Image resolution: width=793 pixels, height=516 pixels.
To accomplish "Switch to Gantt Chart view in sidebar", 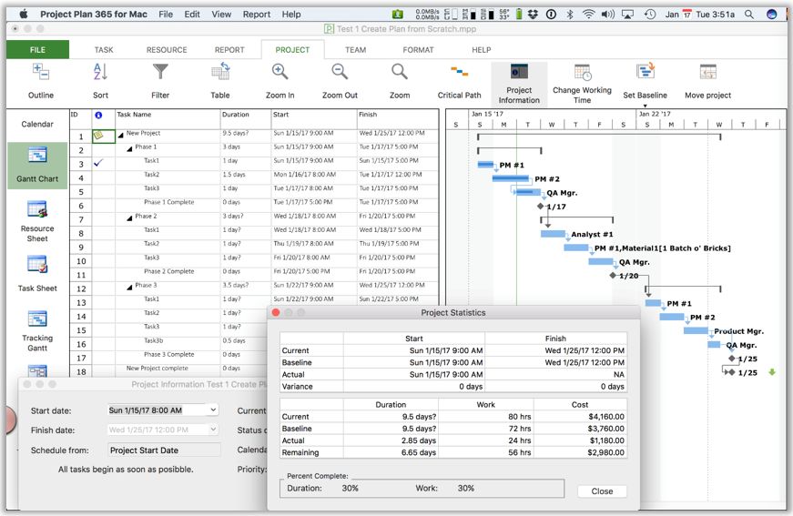I will [37, 165].
